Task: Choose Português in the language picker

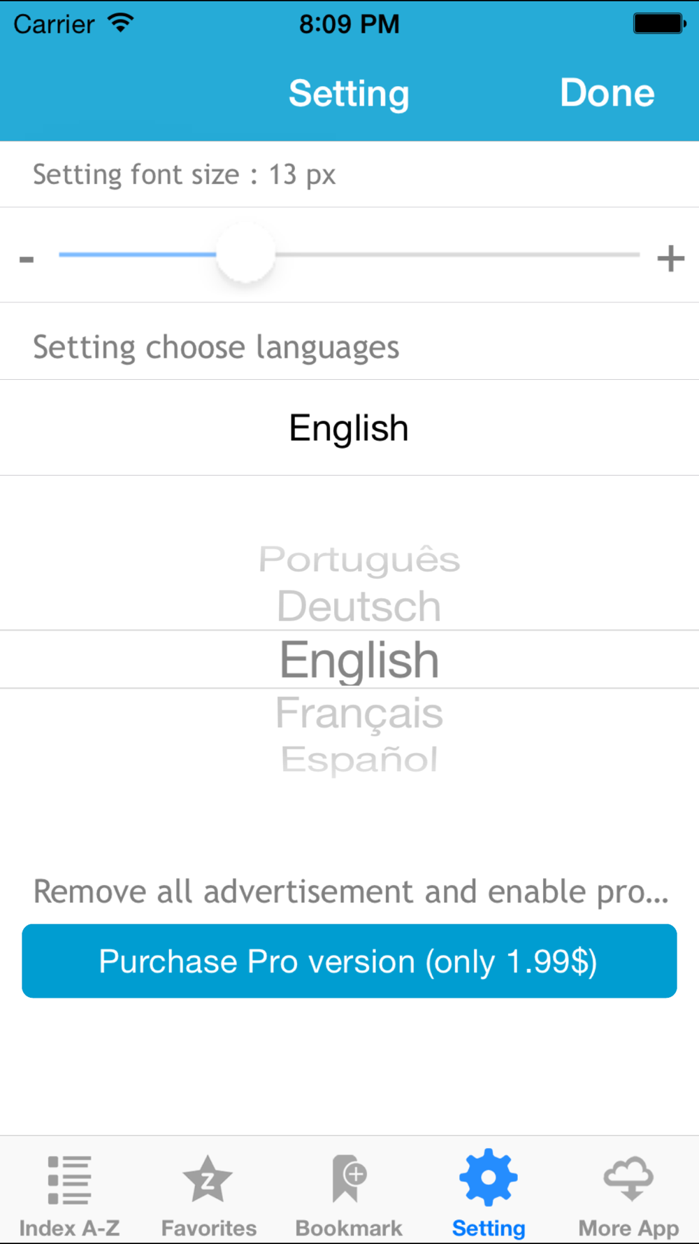Action: pos(359,560)
